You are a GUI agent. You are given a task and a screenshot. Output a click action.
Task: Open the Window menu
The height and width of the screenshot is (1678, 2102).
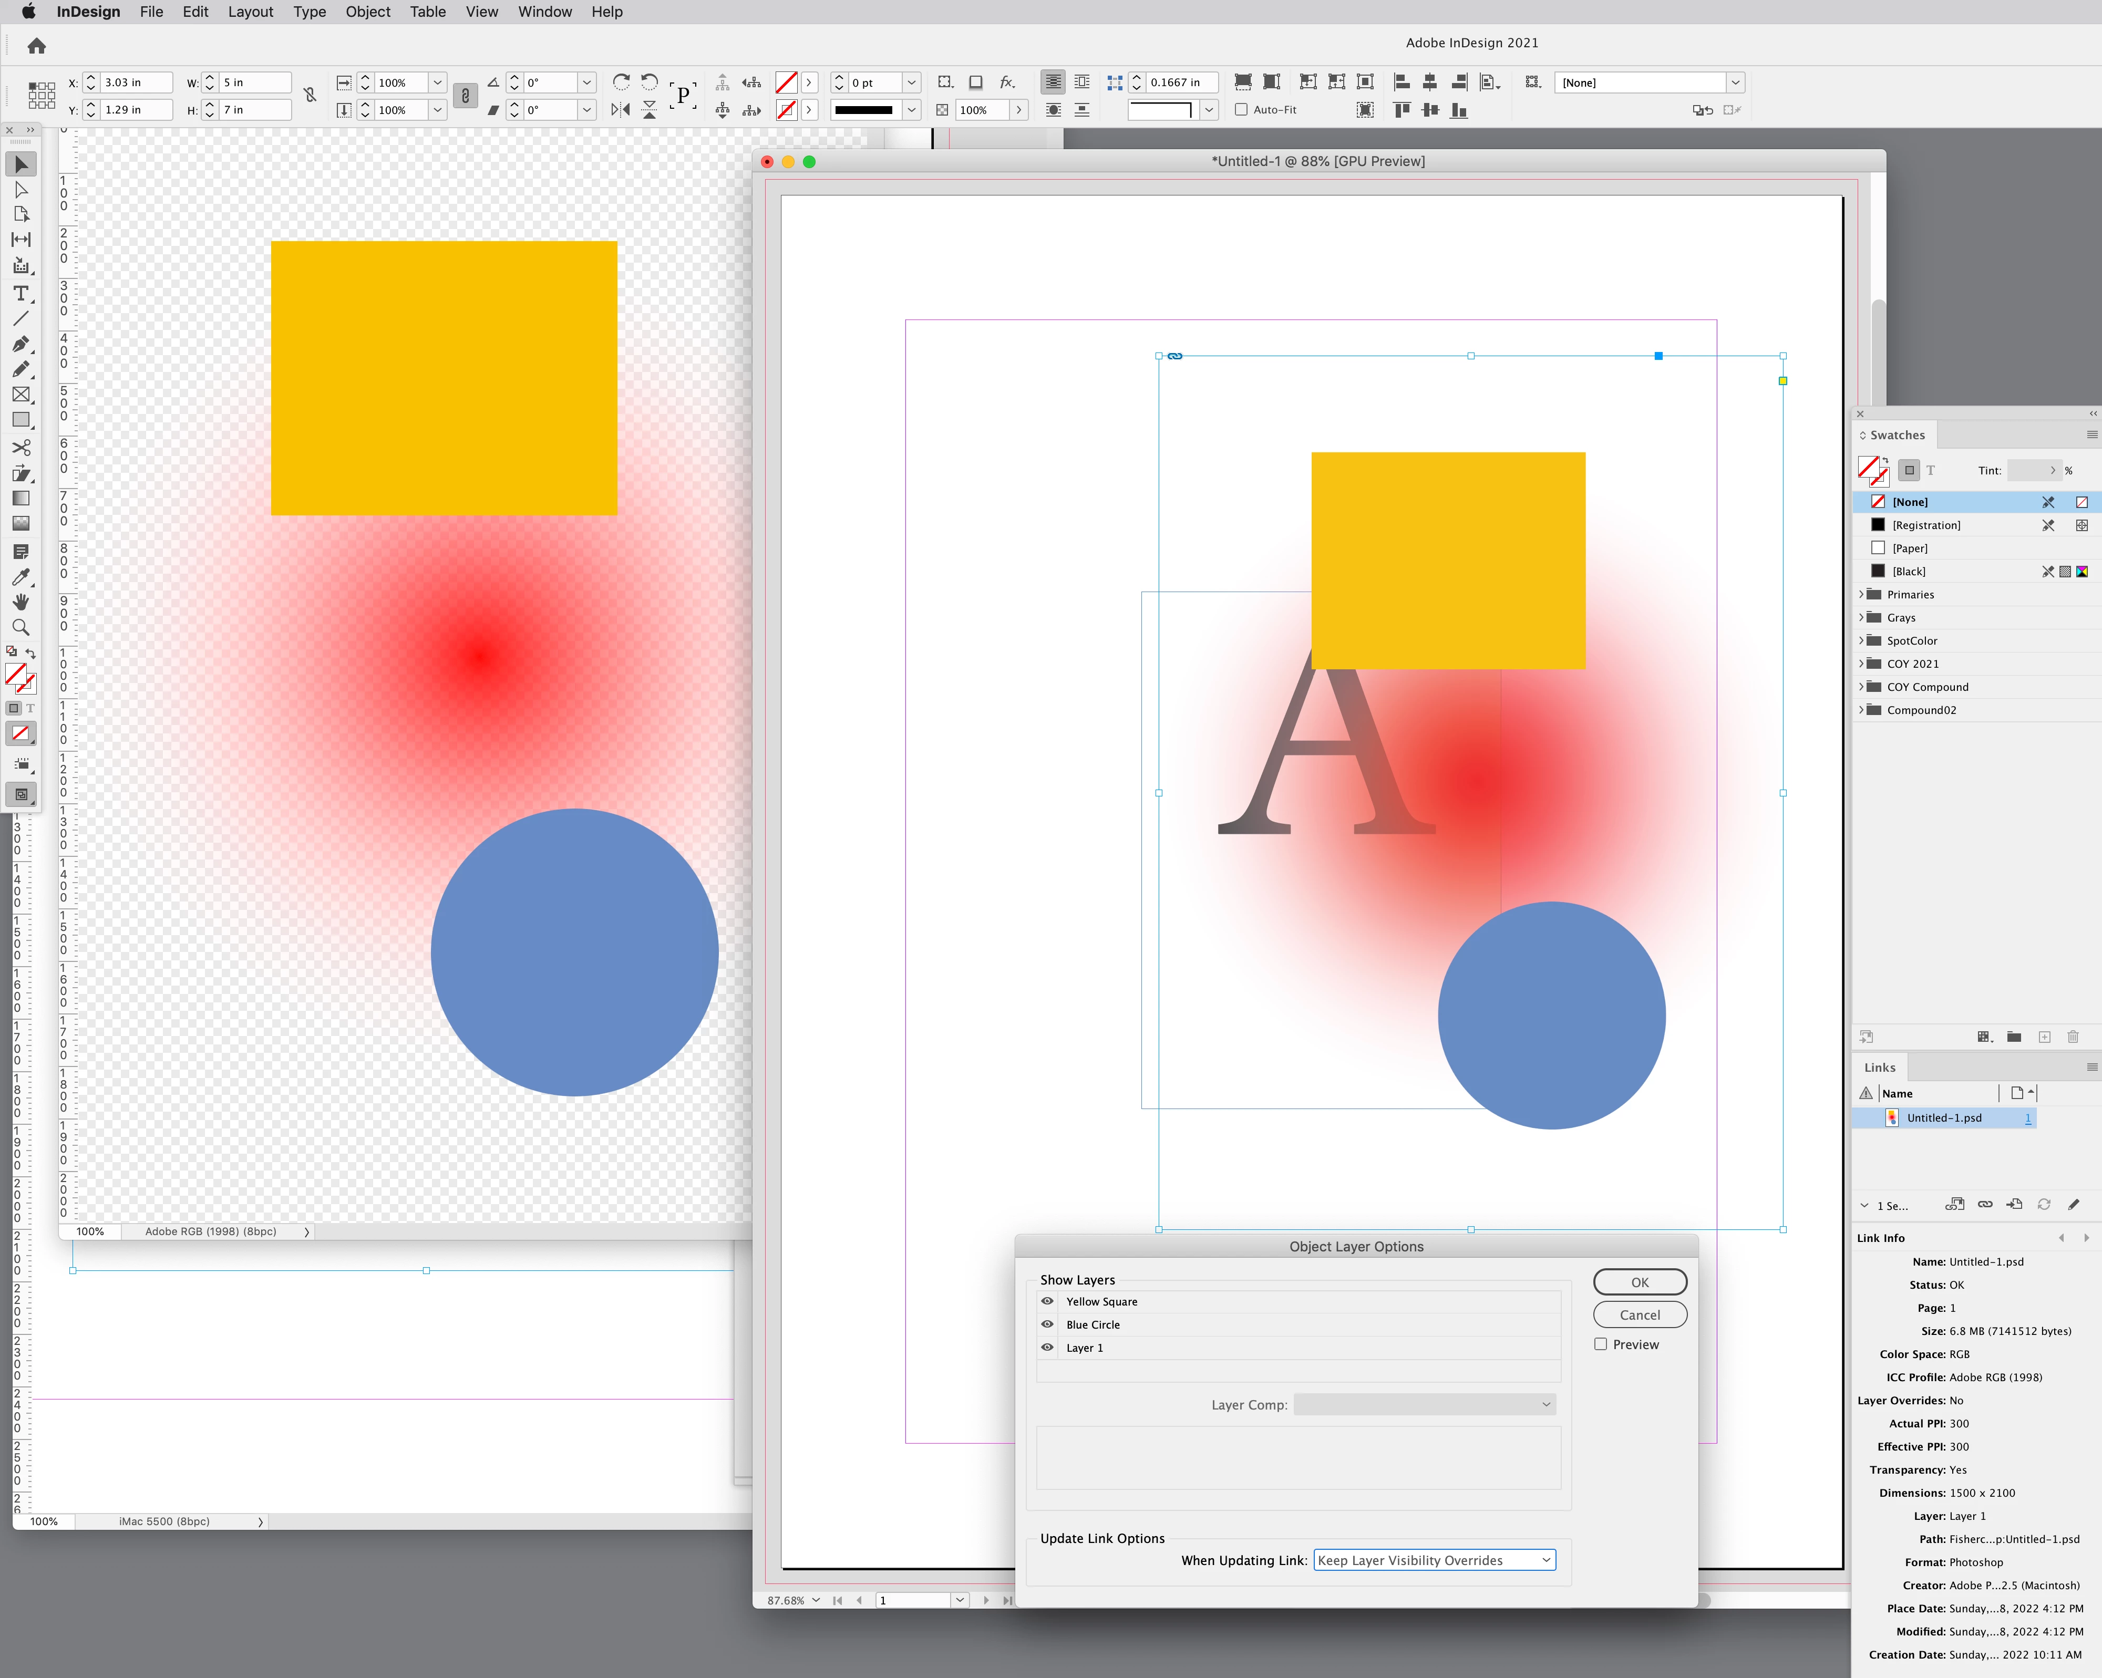pos(544,12)
